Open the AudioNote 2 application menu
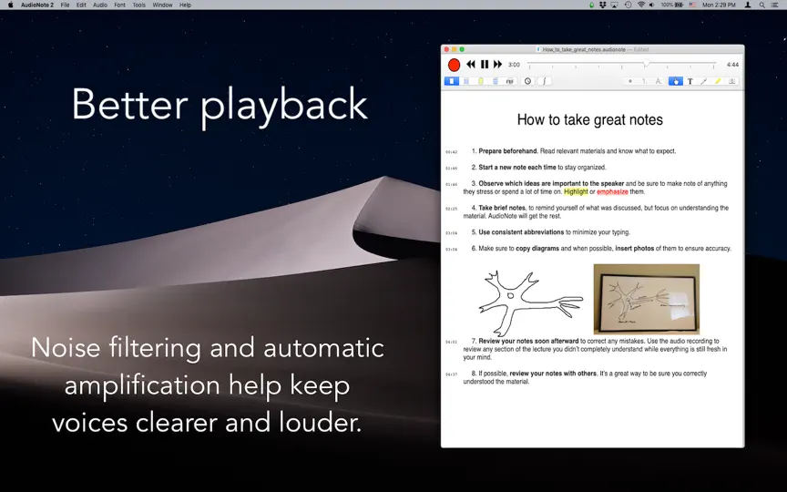 [x=37, y=5]
